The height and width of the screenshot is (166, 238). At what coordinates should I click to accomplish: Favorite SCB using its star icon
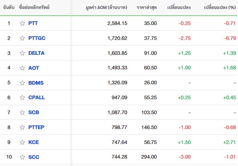tap(22, 112)
